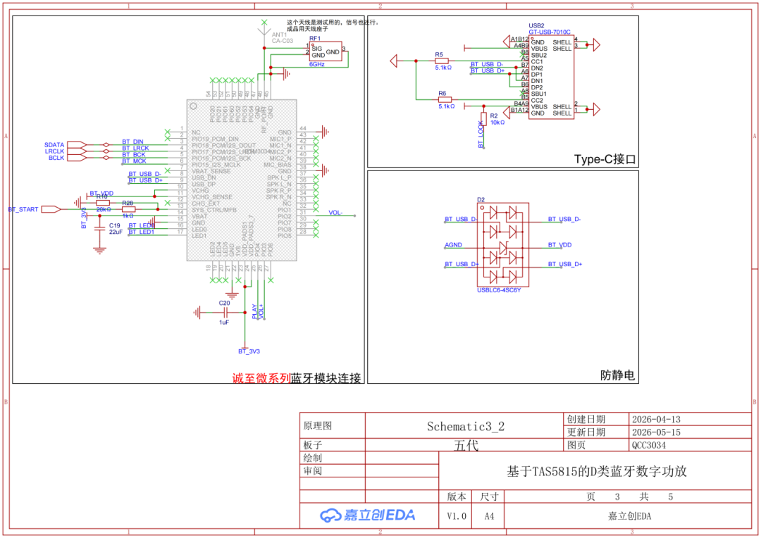Click the BCLK port symbol
This screenshot has width=761, height=538.
coord(77,158)
